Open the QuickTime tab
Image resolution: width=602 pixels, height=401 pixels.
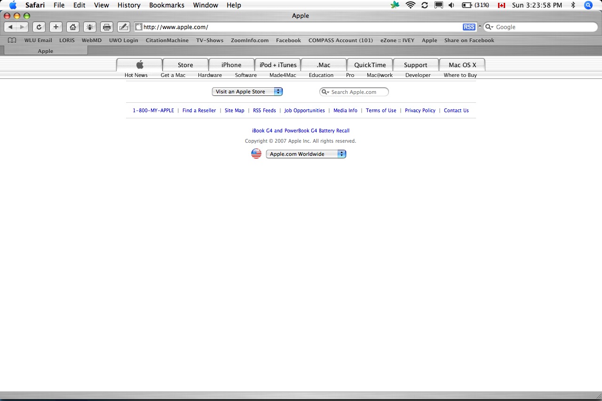point(370,65)
